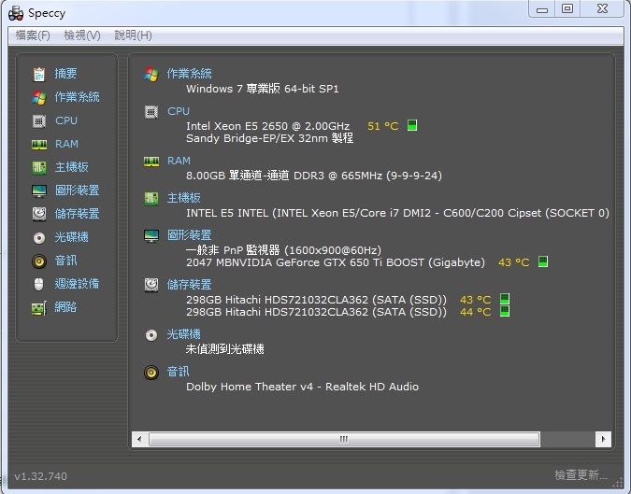The image size is (631, 494).
Task: Click the horizontal scrollbar right arrow
Action: pos(603,439)
